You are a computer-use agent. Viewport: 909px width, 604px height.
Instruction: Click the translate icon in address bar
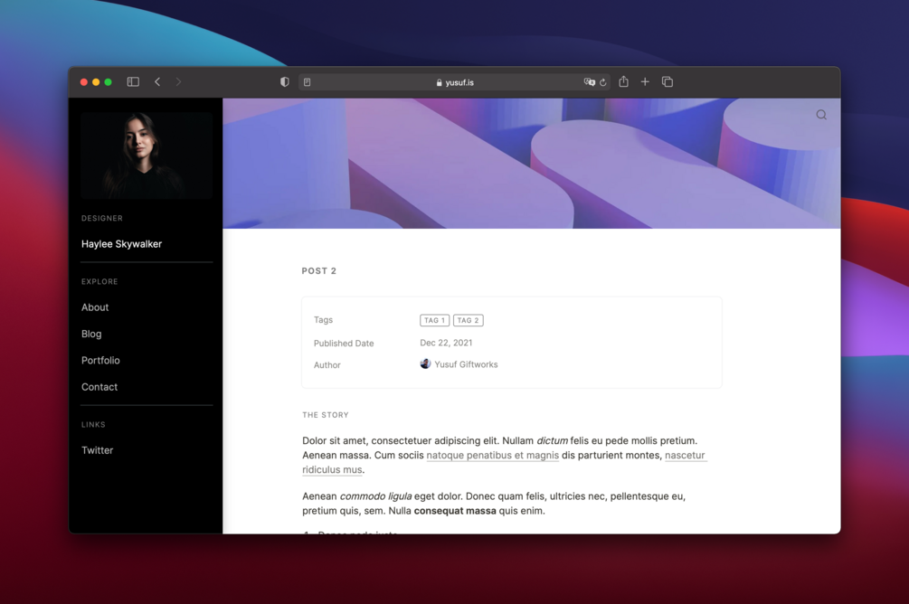click(x=589, y=82)
